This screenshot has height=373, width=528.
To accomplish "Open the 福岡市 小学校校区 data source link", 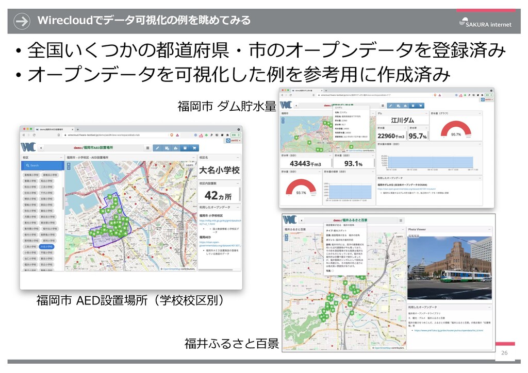I will click(220, 222).
